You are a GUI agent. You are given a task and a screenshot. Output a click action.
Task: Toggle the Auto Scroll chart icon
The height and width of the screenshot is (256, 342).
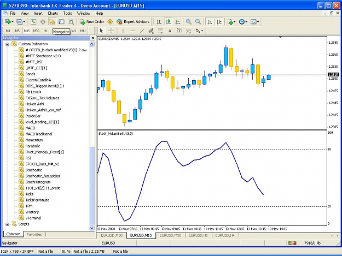210,22
